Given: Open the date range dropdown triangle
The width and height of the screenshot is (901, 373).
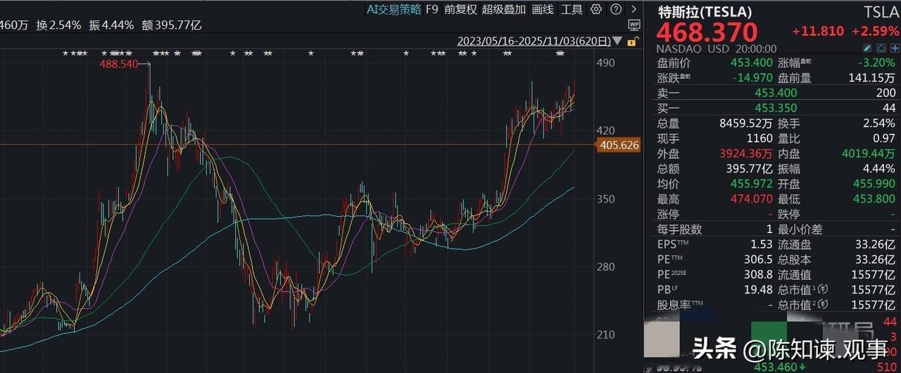Looking at the screenshot, I should (618, 42).
